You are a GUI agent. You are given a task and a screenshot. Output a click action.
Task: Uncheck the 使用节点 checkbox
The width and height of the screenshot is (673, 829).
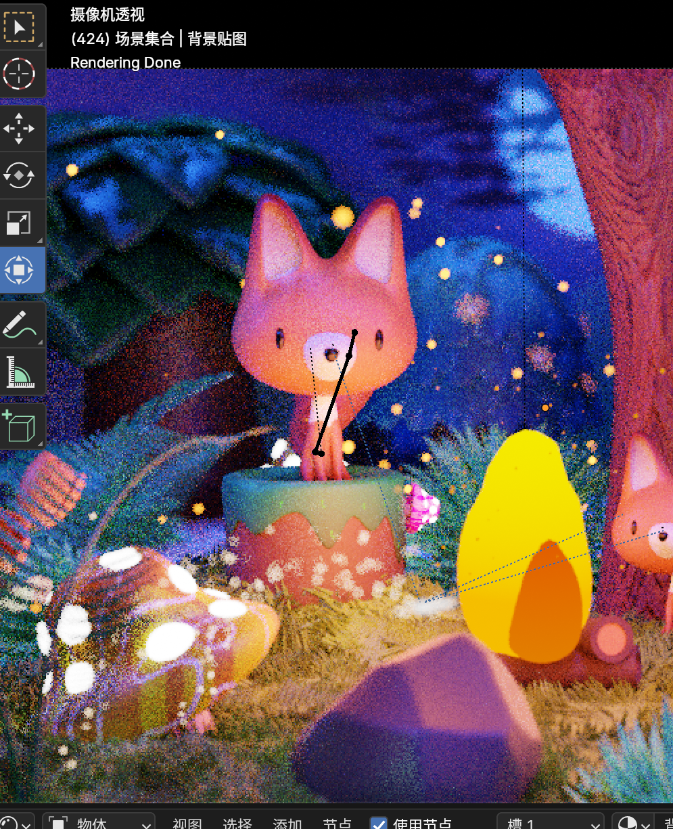point(379,824)
